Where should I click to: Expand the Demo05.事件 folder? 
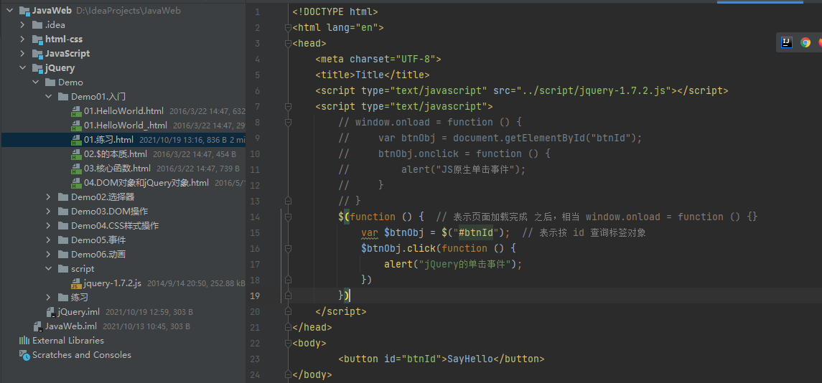pyautogui.click(x=49, y=240)
